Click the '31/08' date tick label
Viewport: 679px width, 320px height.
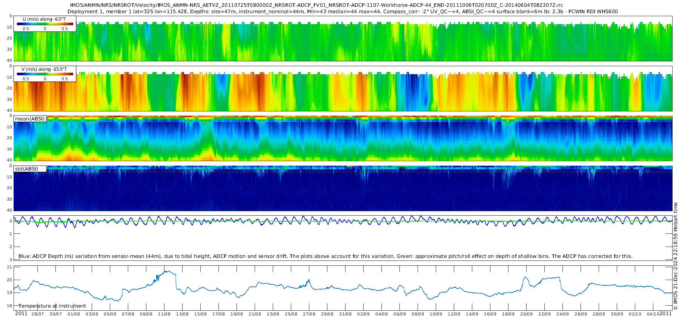[x=345, y=314]
